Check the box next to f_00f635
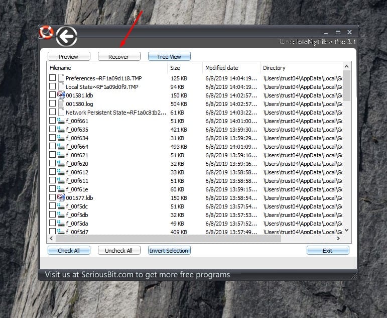This screenshot has height=318, width=387. pos(52,130)
